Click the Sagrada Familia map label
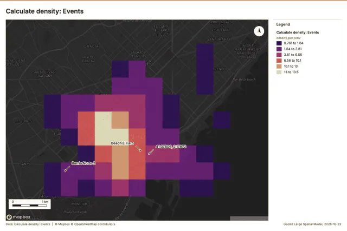The image size is (347, 231). tap(138, 54)
